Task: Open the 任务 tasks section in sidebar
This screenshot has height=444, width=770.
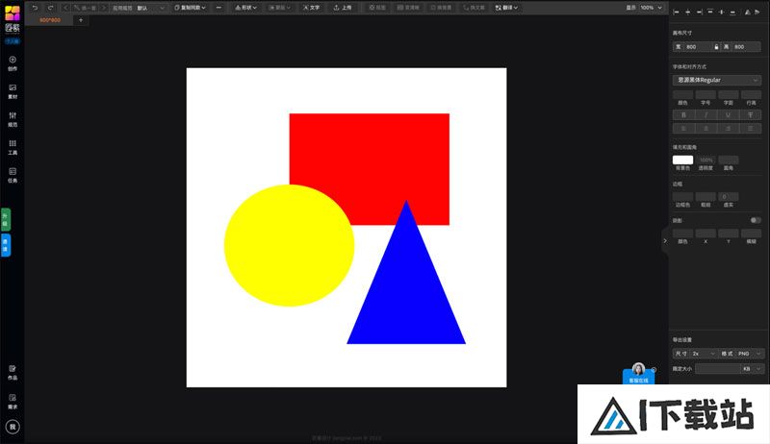Action: pyautogui.click(x=13, y=175)
